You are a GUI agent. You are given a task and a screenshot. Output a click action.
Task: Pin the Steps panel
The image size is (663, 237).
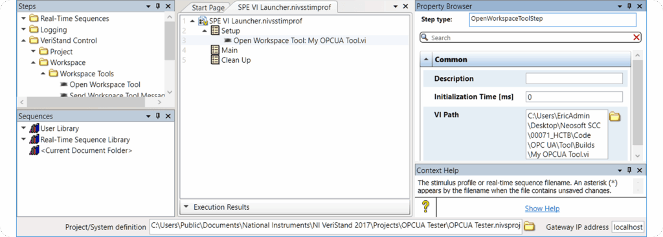pos(158,6)
